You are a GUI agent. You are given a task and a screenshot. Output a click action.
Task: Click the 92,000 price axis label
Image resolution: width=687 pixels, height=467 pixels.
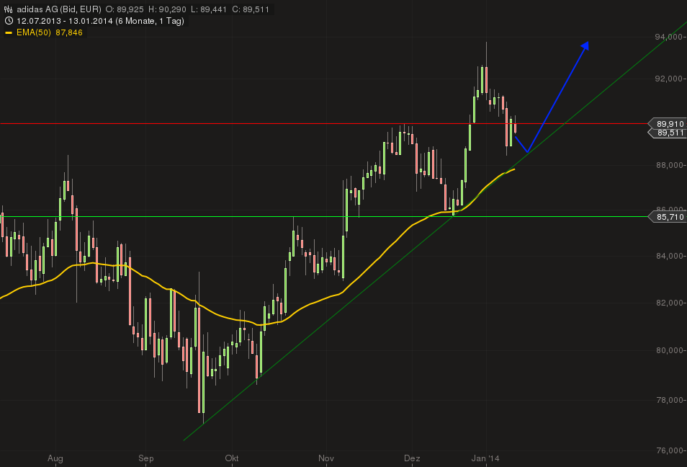(668, 79)
